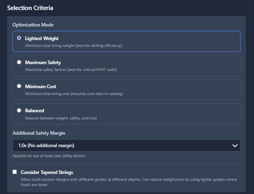Click the "Maximum Safety" option title
This screenshot has height=194, width=254.
click(x=43, y=63)
